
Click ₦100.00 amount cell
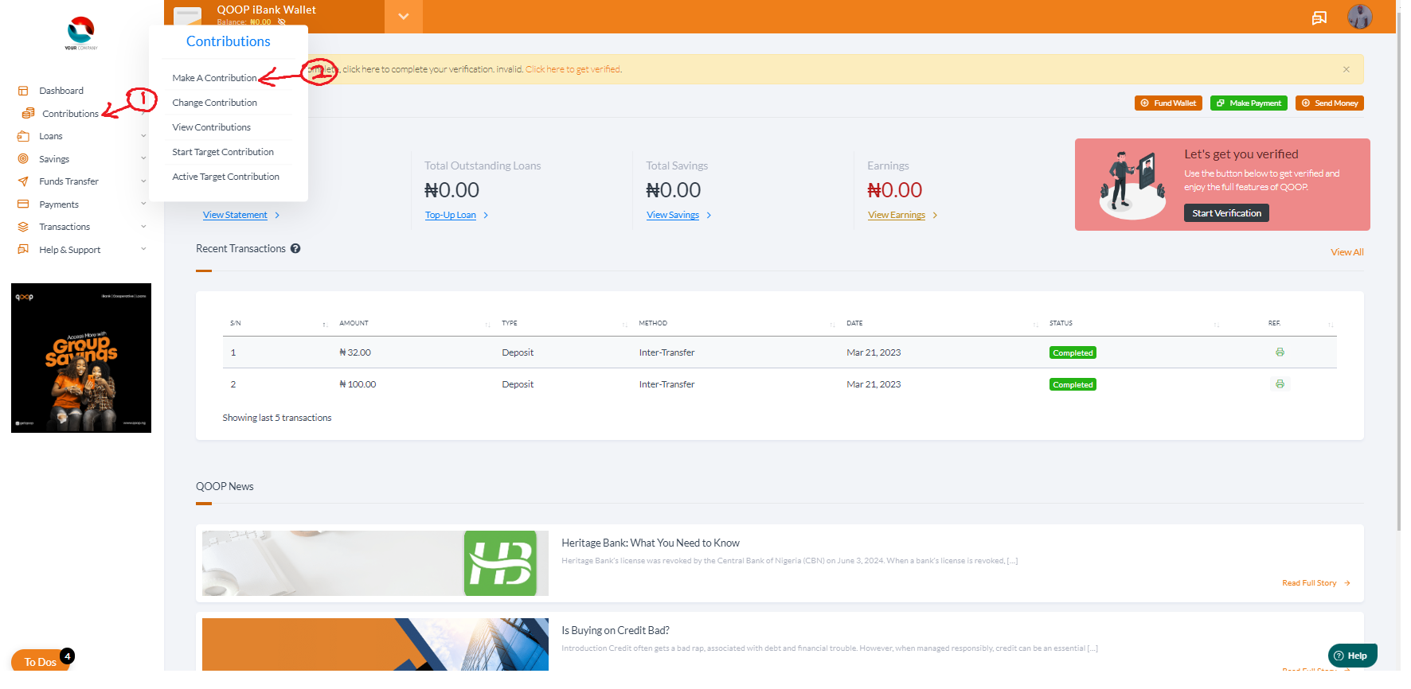click(358, 384)
